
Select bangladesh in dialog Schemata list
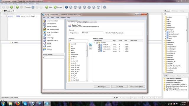(x=74, y=54)
